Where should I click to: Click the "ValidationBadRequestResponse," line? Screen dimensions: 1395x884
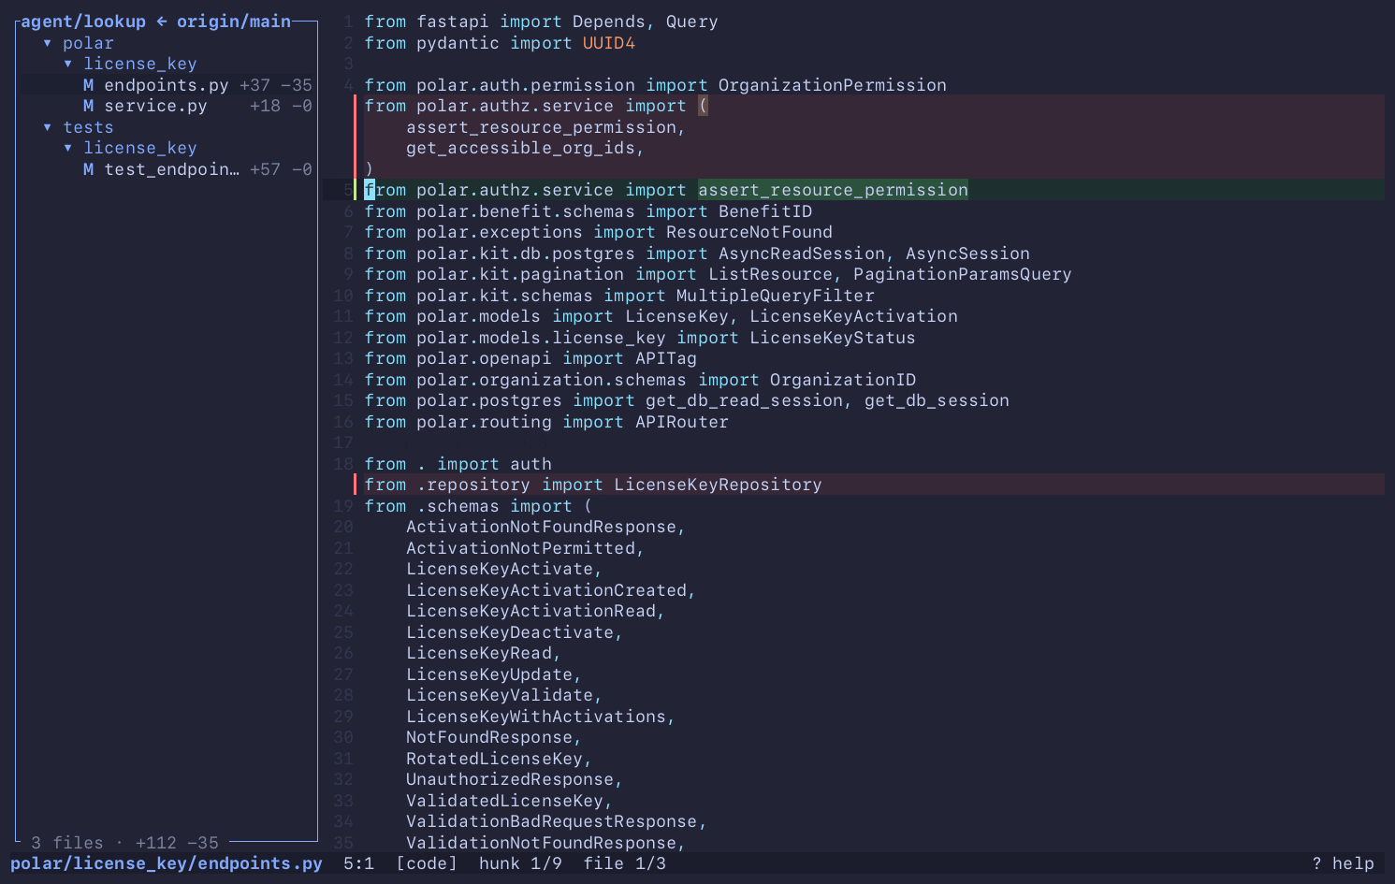pos(557,821)
